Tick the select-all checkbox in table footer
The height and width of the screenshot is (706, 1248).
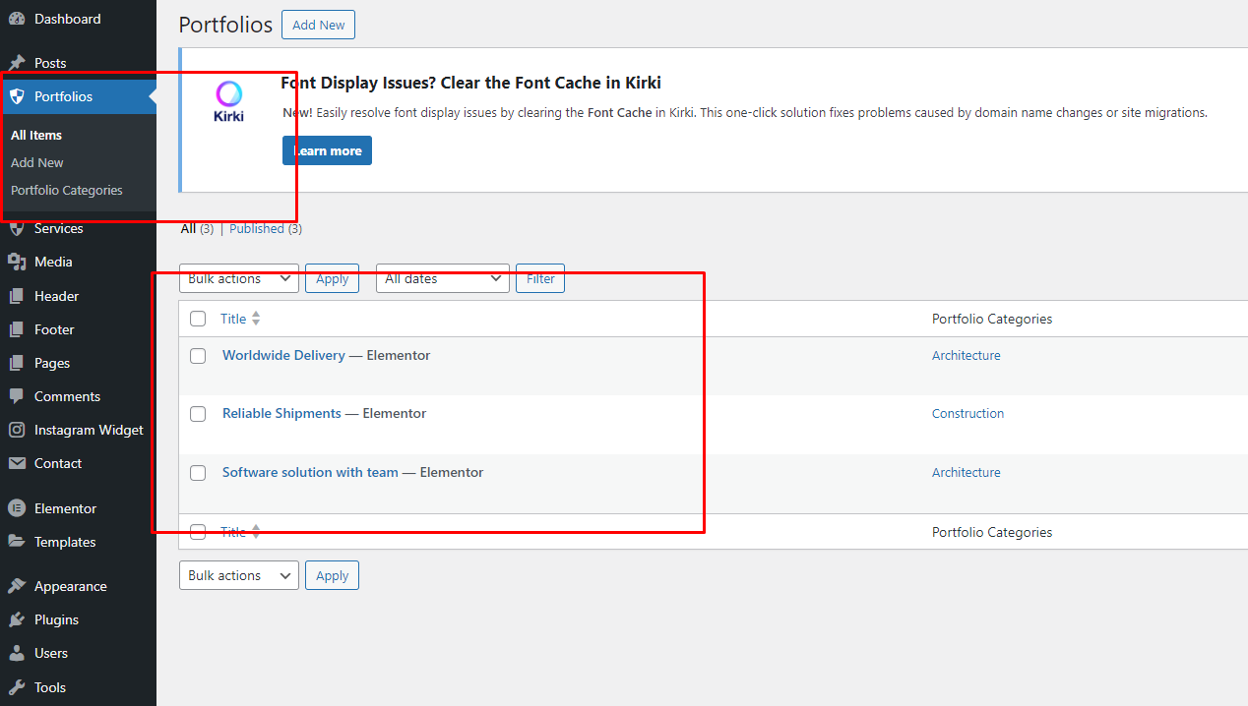tap(198, 532)
